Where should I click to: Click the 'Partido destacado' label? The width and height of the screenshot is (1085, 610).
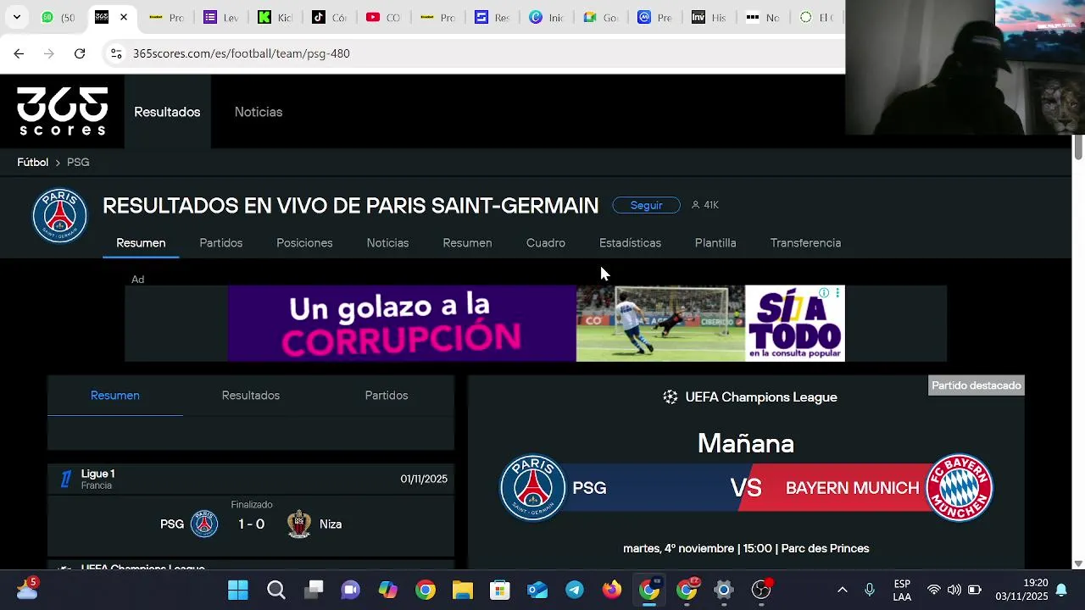tap(976, 385)
